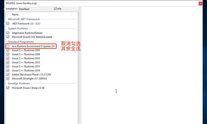Select 'Visual C++ Runtimes 2005' row text
This screenshot has width=207, height=124.
point(26,50)
